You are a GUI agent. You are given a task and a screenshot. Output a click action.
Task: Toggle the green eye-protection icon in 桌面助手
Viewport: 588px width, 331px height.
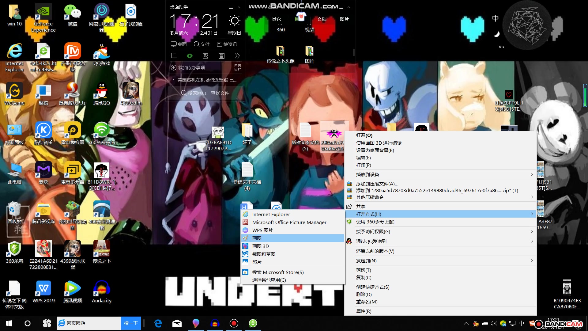[190, 56]
